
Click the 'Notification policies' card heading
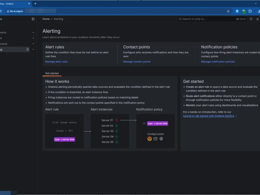(219, 47)
